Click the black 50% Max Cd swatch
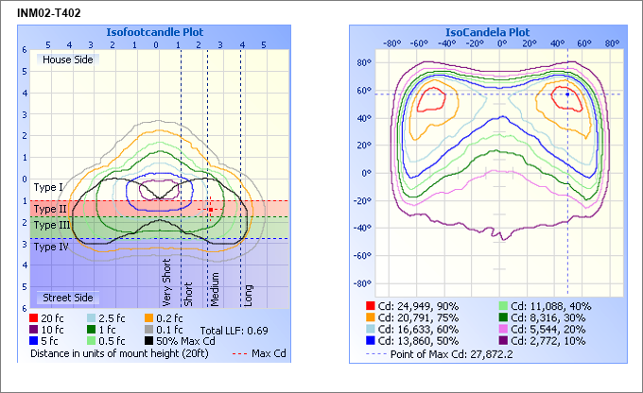643x393 pixels. pyautogui.click(x=150, y=340)
